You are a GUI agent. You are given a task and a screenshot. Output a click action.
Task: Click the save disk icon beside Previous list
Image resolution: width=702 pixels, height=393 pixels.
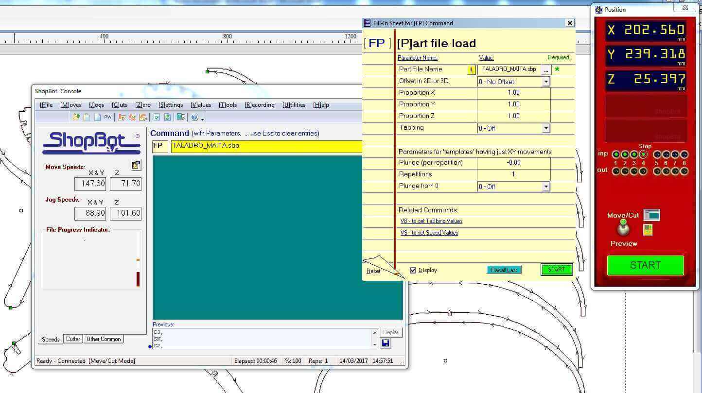pos(386,343)
